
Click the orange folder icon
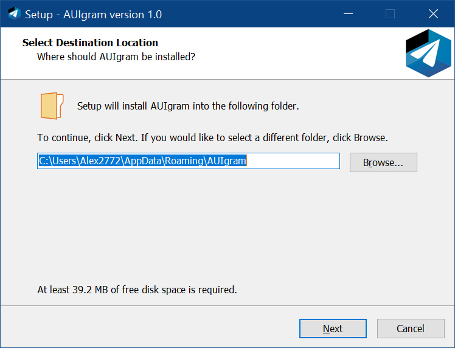point(52,106)
